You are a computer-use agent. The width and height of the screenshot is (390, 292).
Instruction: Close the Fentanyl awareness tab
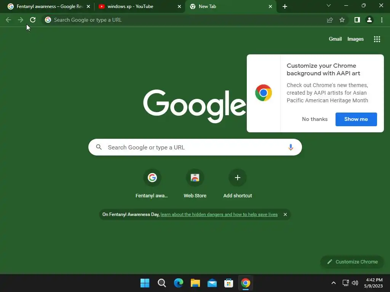(x=88, y=7)
